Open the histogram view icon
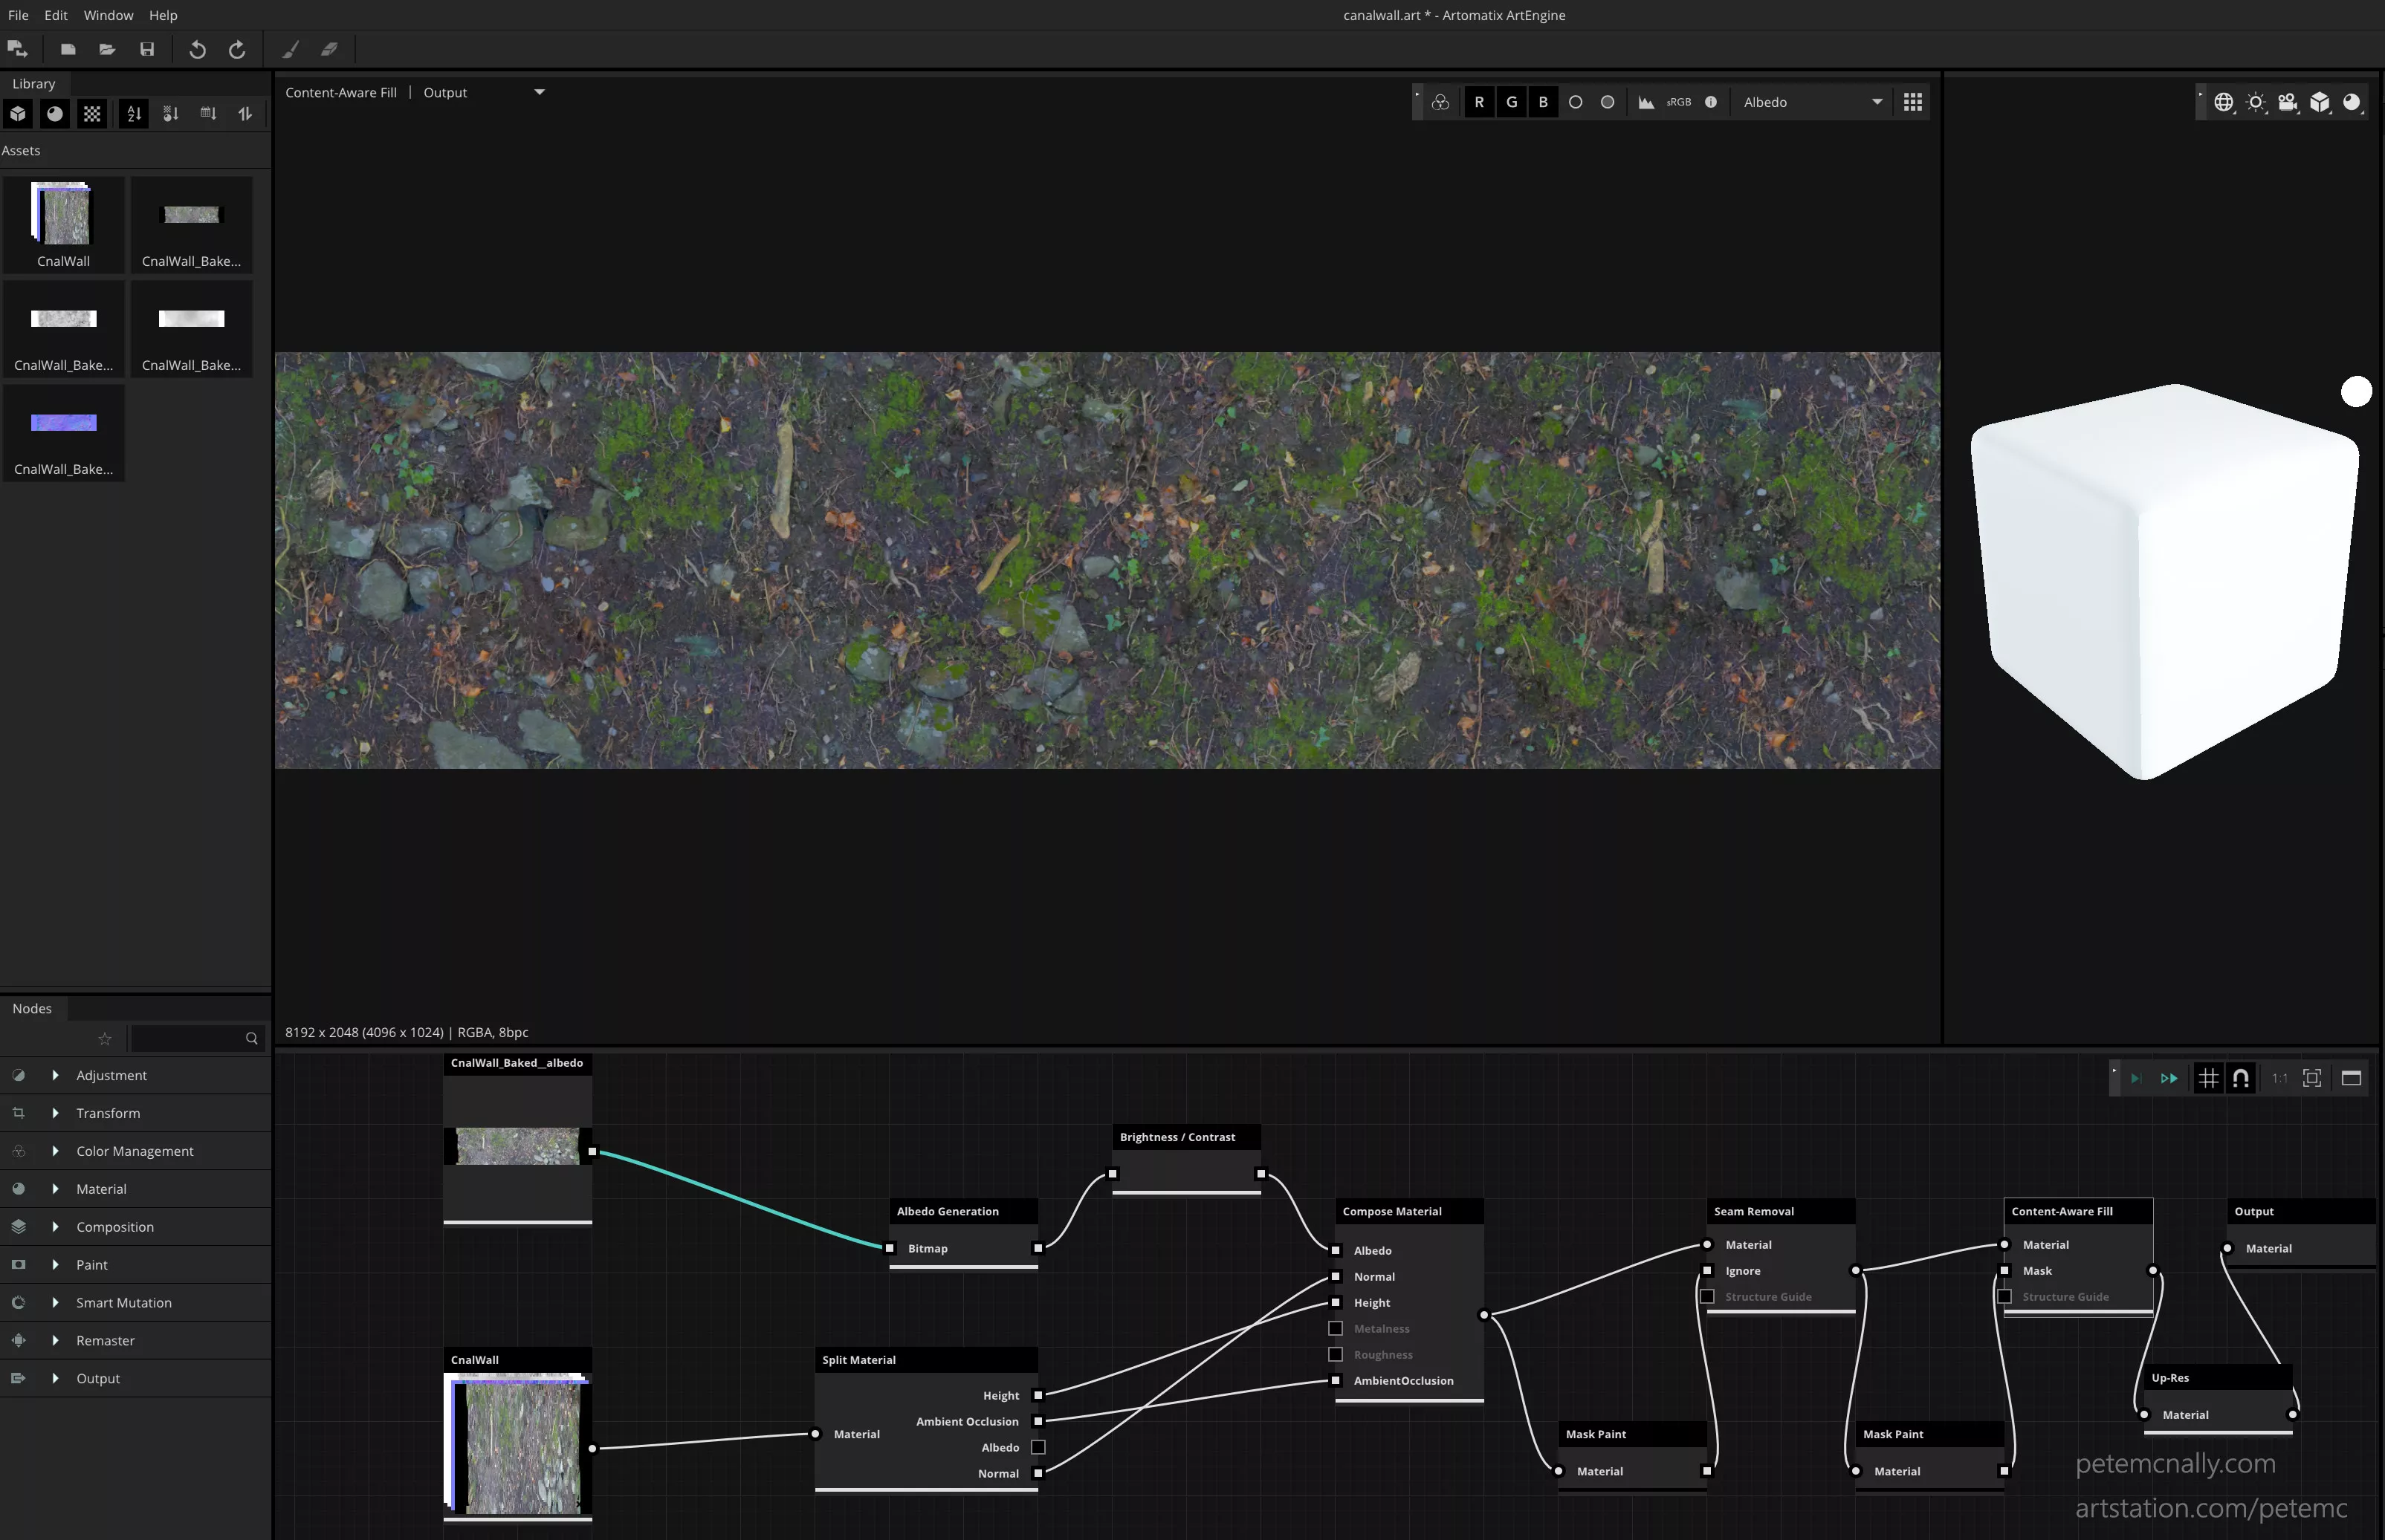 click(x=1645, y=102)
